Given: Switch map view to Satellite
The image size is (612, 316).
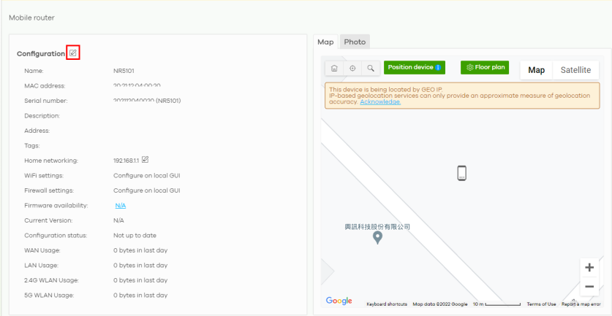Looking at the screenshot, I should (x=575, y=70).
